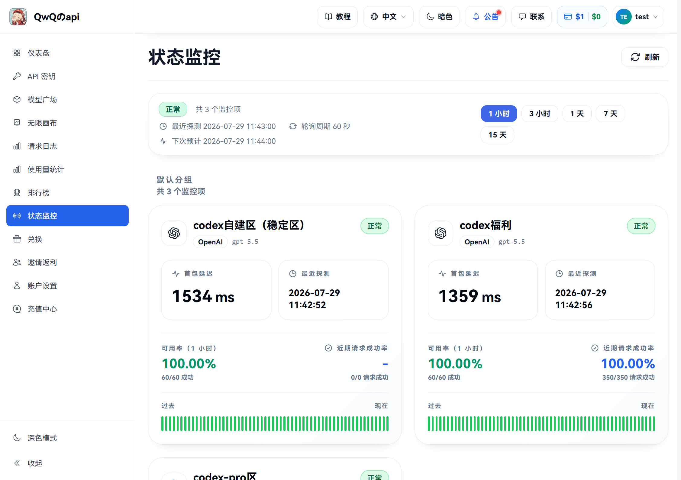
Task: Open 请求日志 in sidebar
Action: [67, 146]
